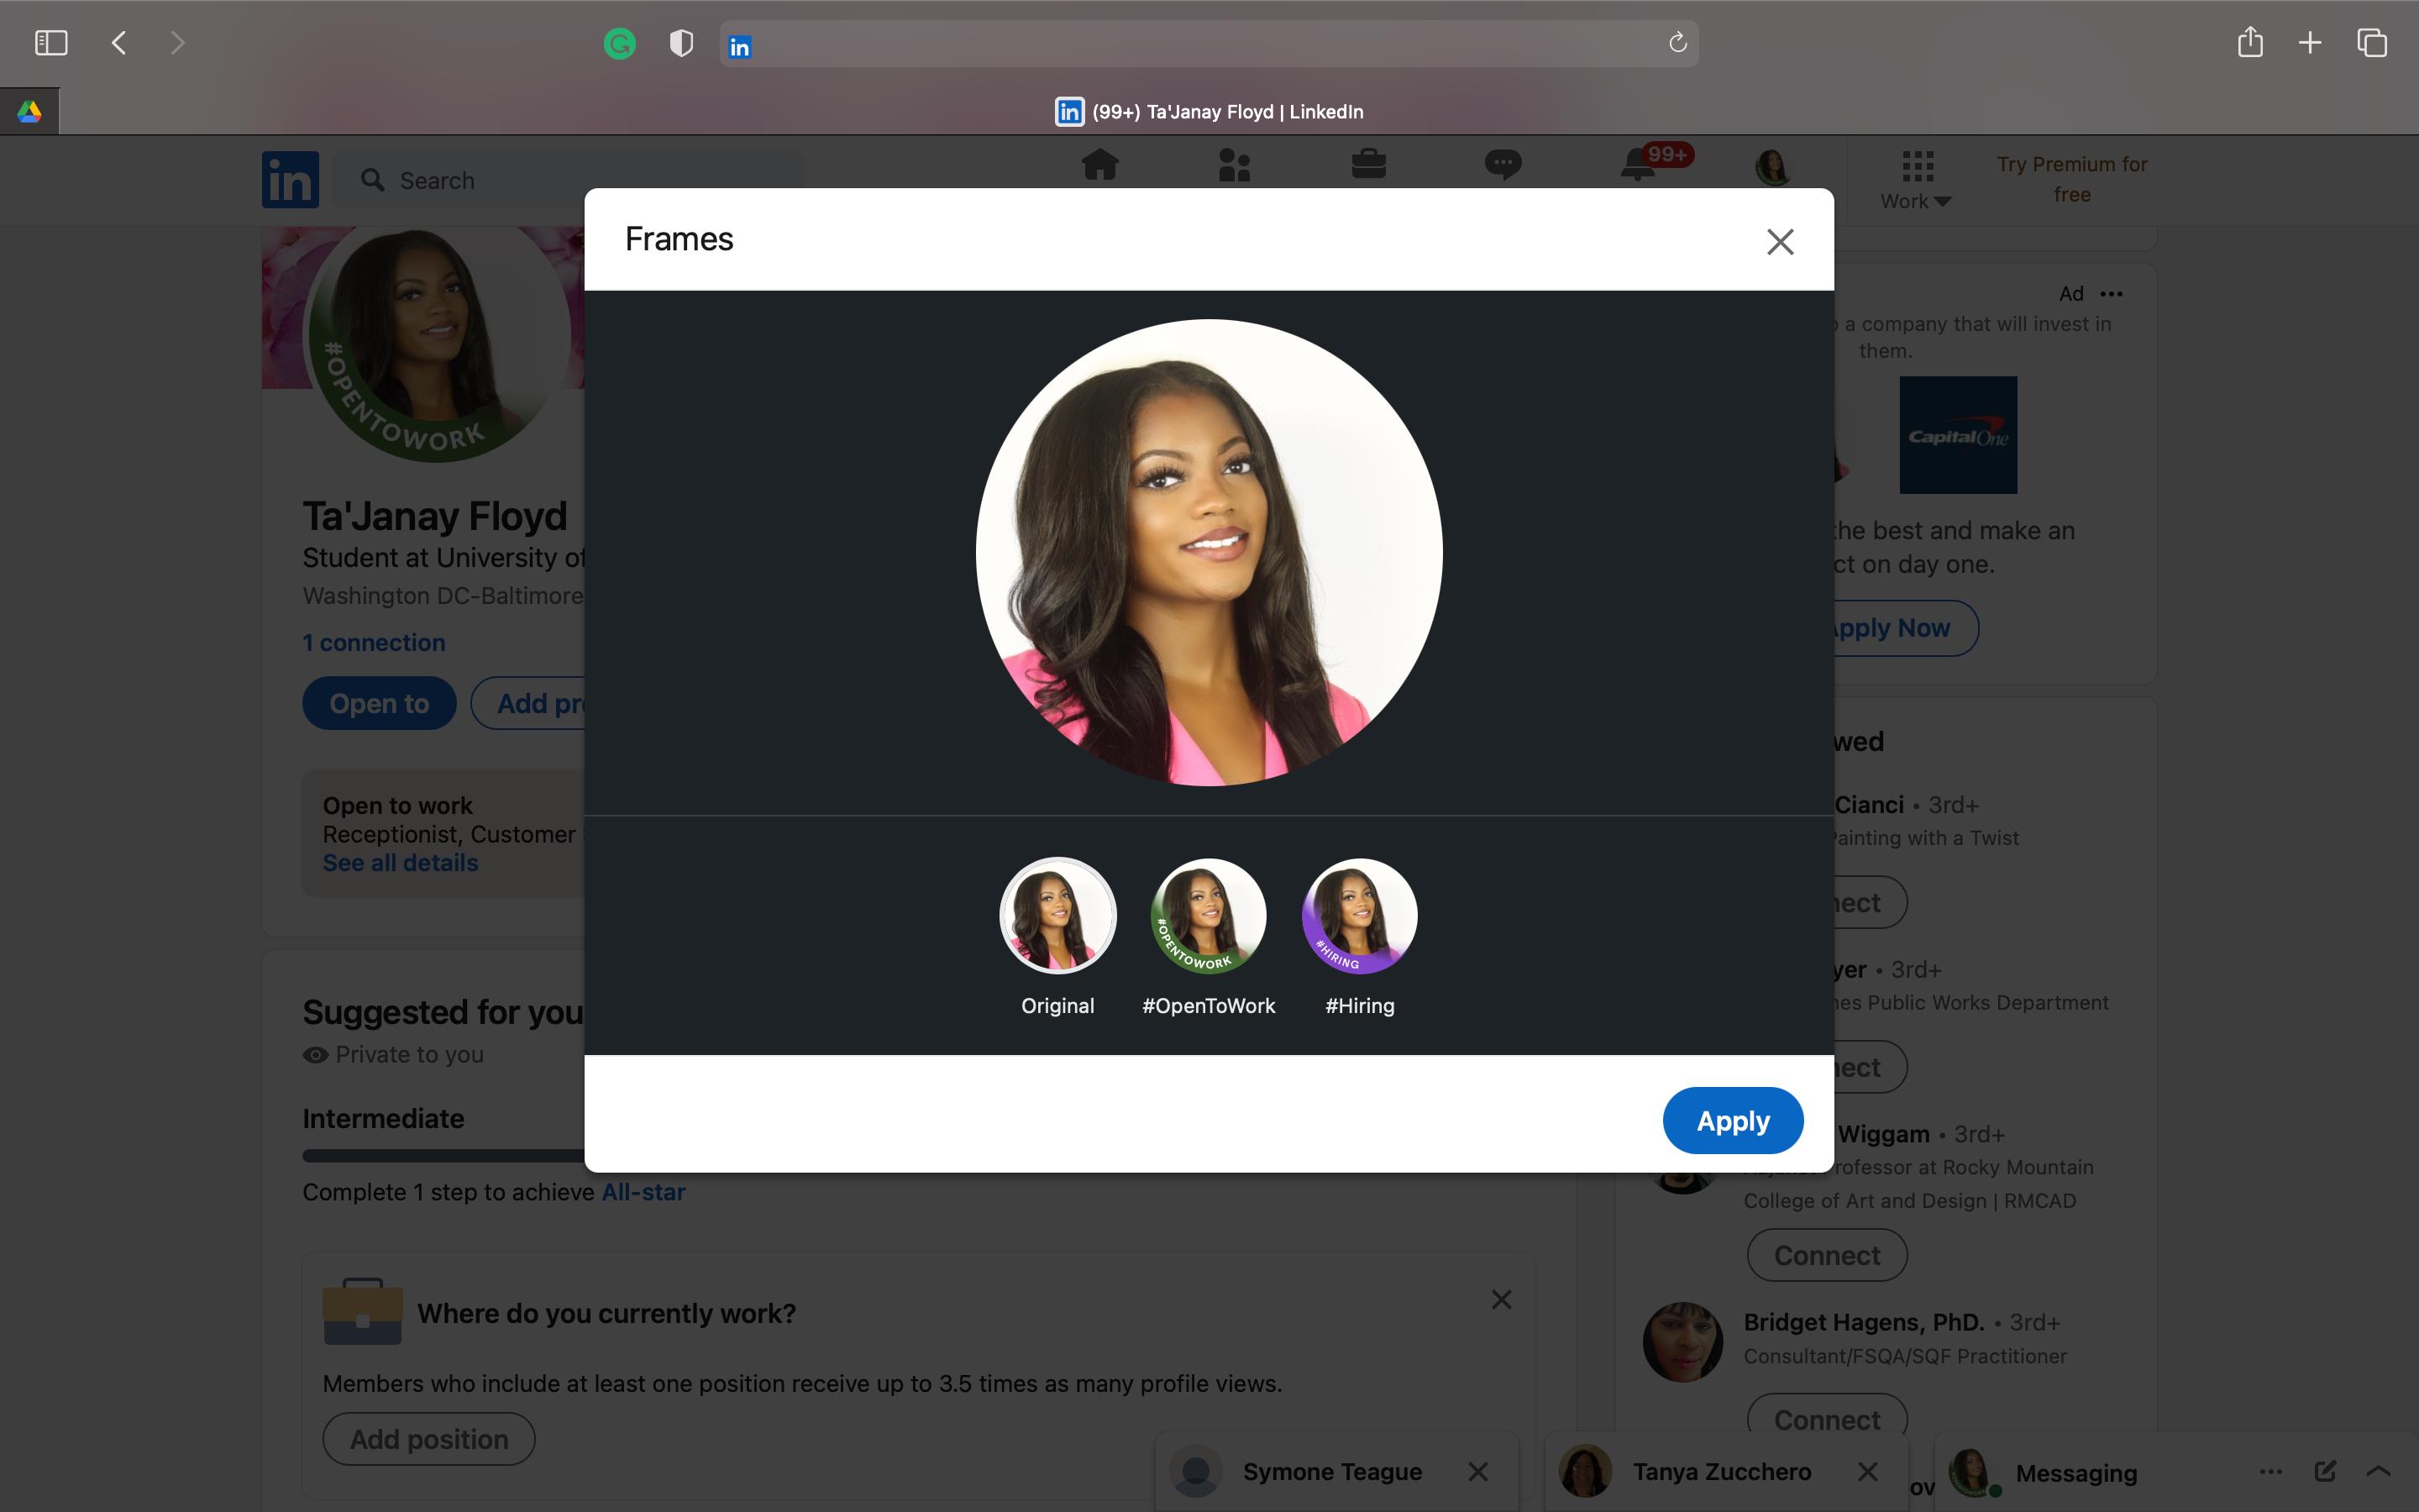The width and height of the screenshot is (2419, 1512).
Task: Open Safari Share icon
Action: (2250, 42)
